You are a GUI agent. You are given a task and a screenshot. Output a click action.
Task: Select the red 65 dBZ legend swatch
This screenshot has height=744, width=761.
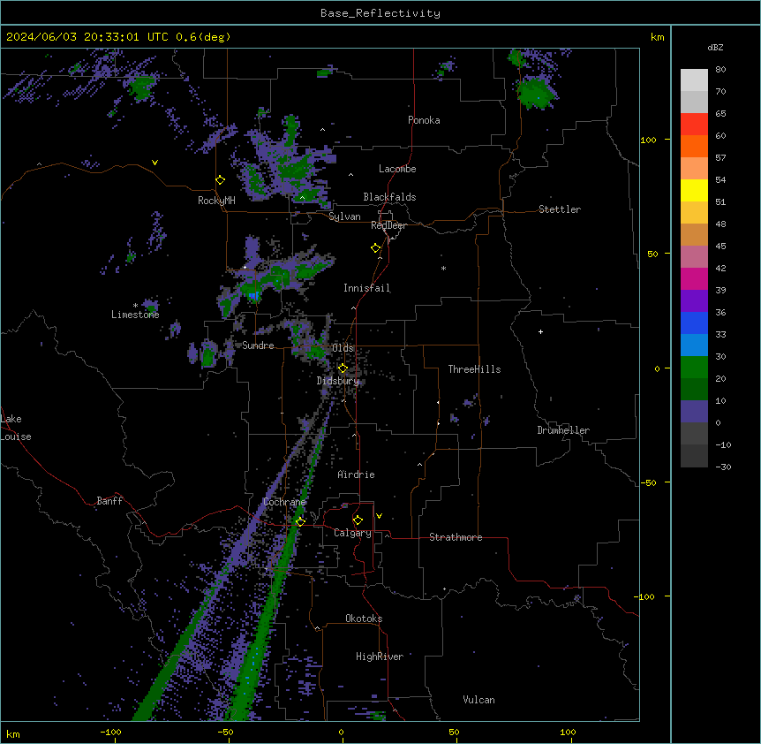tap(694, 124)
